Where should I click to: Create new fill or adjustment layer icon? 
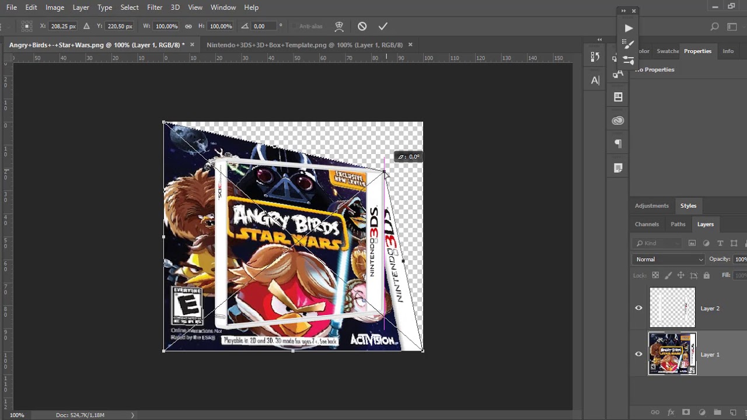tap(702, 412)
